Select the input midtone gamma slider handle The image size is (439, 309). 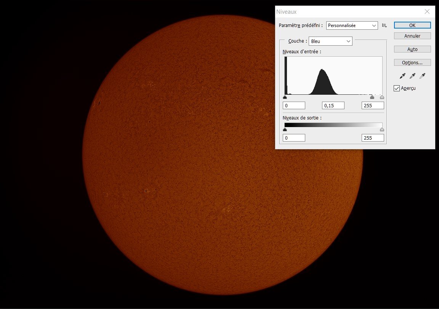372,97
